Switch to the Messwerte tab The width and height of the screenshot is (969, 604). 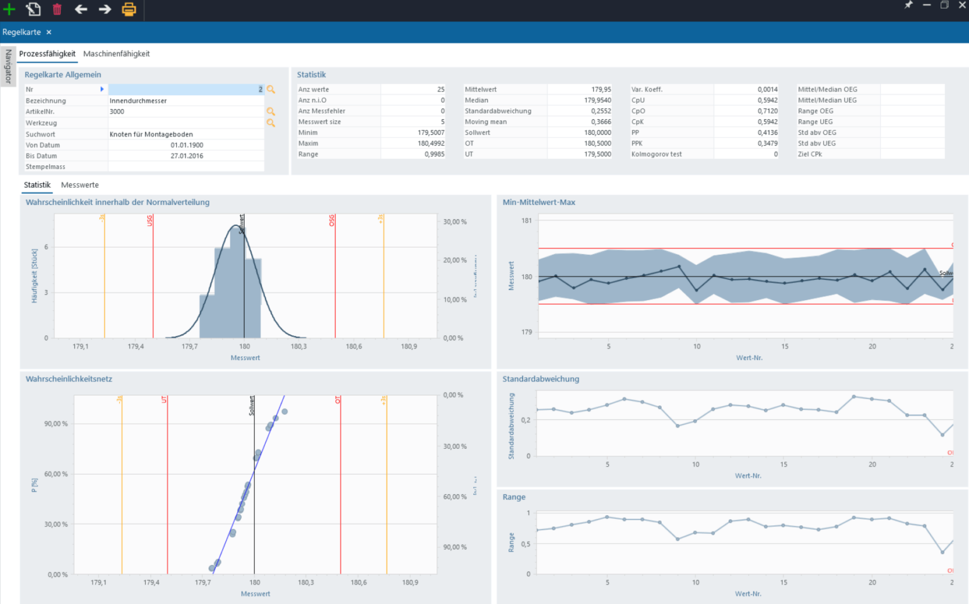pos(79,185)
